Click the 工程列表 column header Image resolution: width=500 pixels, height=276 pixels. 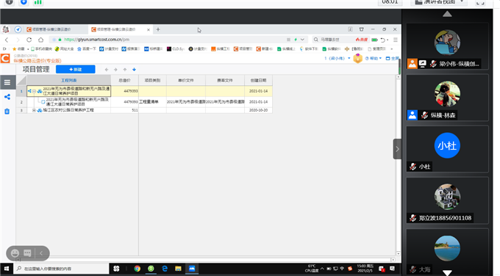point(69,80)
